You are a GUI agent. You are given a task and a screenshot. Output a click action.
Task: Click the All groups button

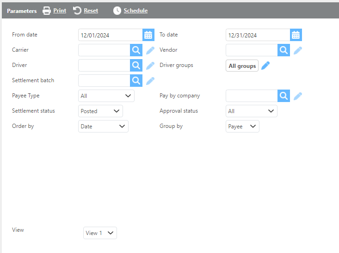242,66
